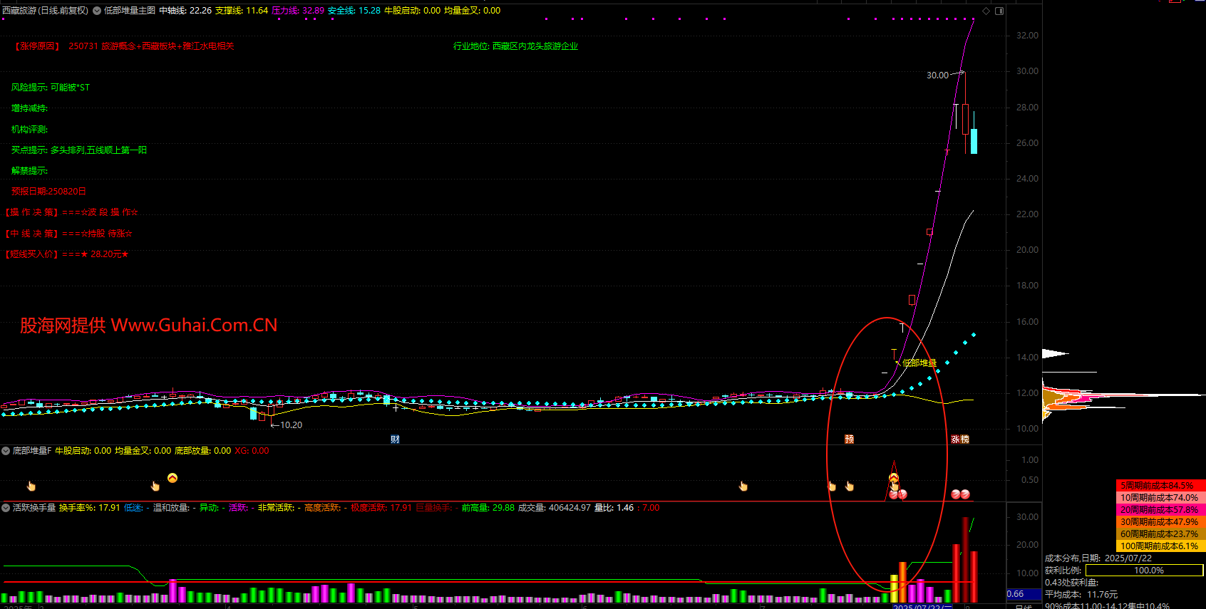Select the 60周期前成本23.7% swatch

[x=1160, y=534]
